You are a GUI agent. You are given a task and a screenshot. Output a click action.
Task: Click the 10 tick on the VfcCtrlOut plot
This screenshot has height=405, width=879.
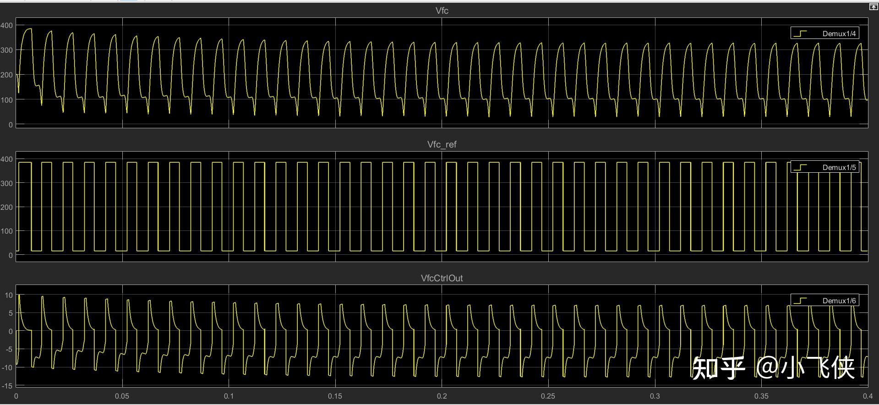coord(9,295)
